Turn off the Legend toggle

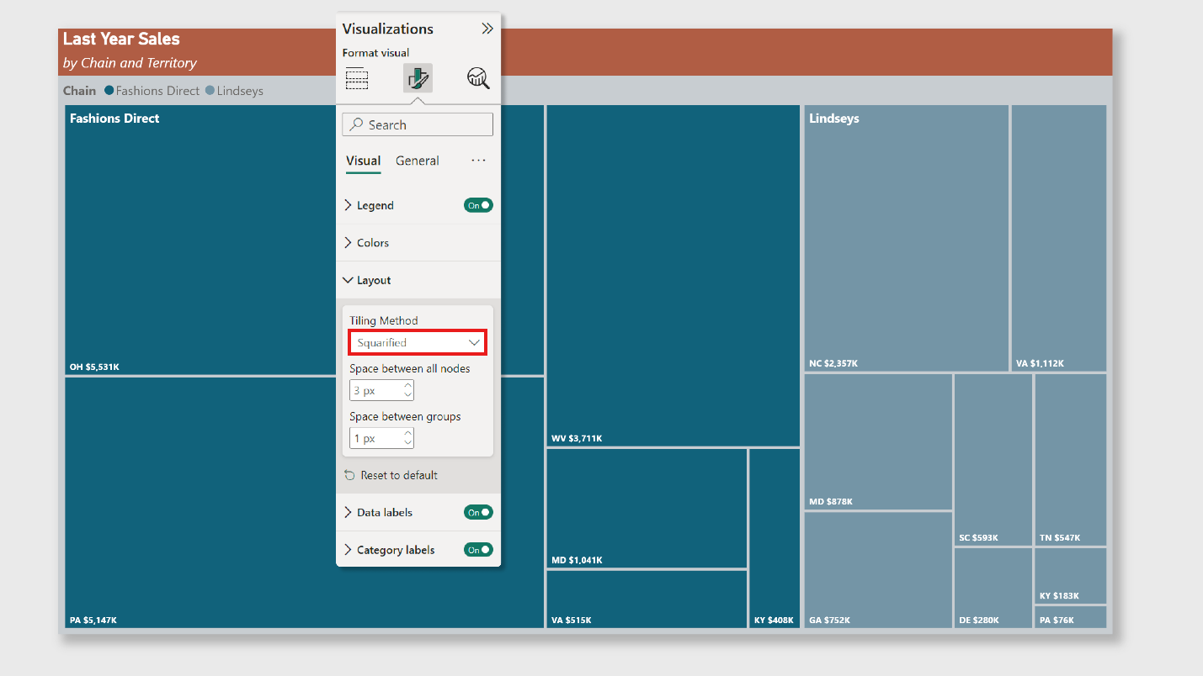(x=478, y=204)
